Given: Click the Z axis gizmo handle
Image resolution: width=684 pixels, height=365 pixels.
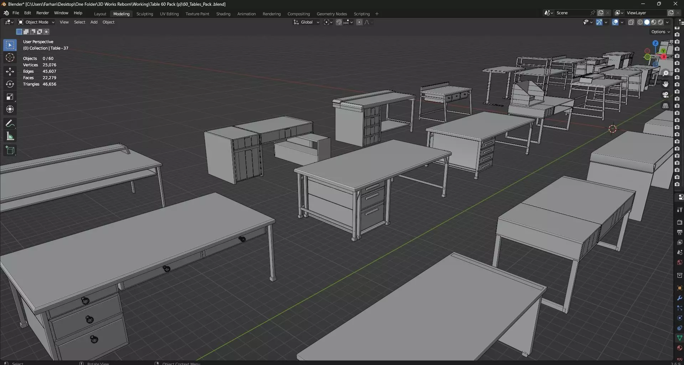Looking at the screenshot, I should pos(655,43).
